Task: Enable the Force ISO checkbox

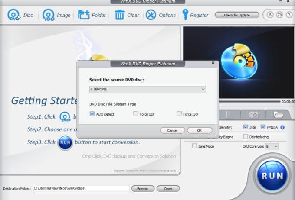Action: pyautogui.click(x=179, y=114)
